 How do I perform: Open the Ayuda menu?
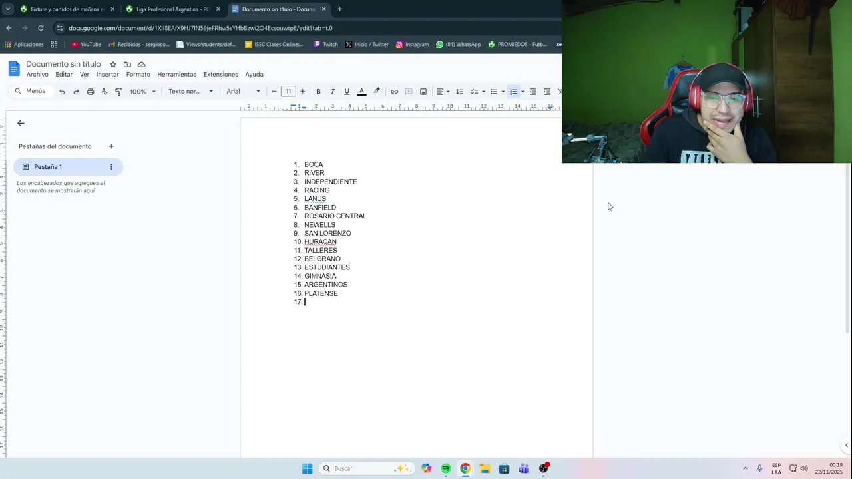[x=254, y=75]
